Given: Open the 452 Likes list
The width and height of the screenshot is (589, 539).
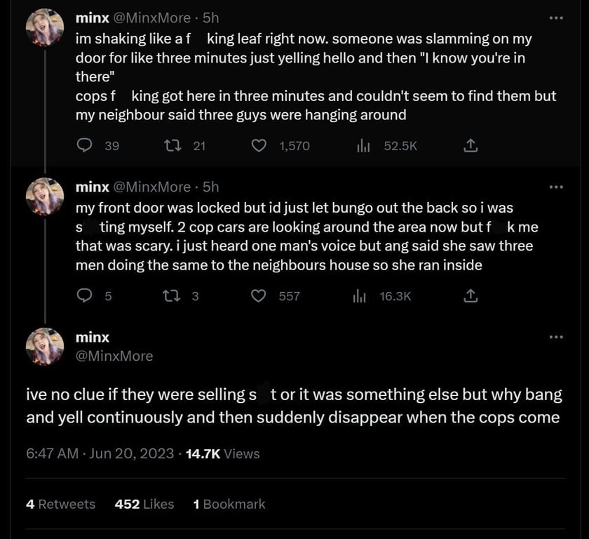Looking at the screenshot, I should (143, 504).
